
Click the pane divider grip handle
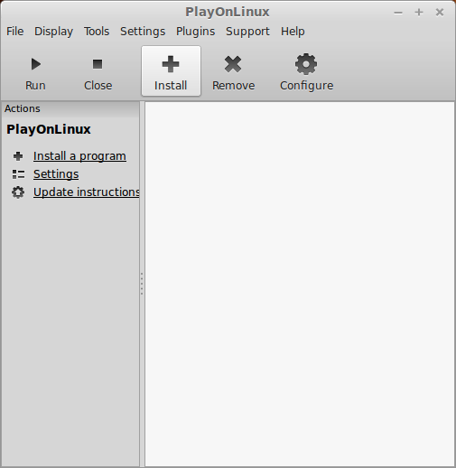point(142,284)
